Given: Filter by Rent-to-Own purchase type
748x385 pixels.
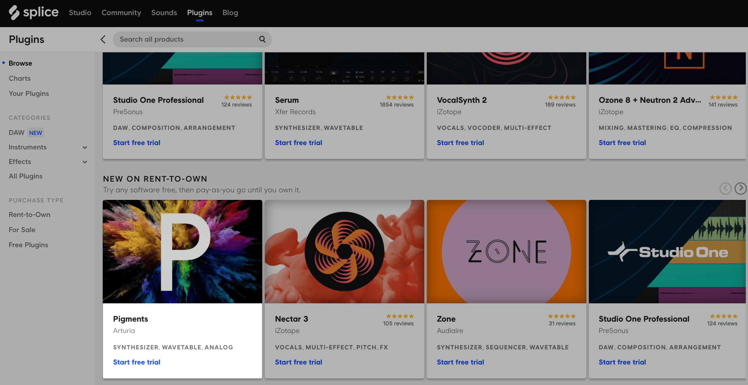Looking at the screenshot, I should pyautogui.click(x=30, y=214).
